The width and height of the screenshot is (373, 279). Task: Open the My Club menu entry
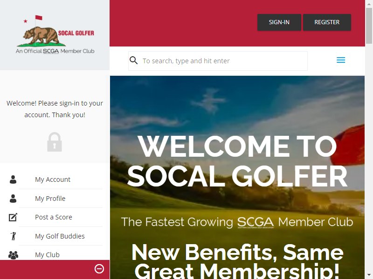[48, 255]
